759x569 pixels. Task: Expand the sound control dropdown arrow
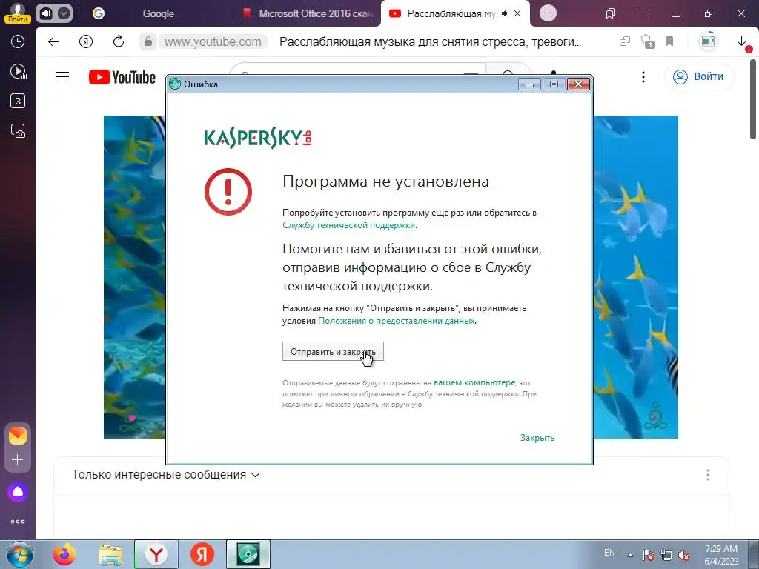(x=64, y=13)
